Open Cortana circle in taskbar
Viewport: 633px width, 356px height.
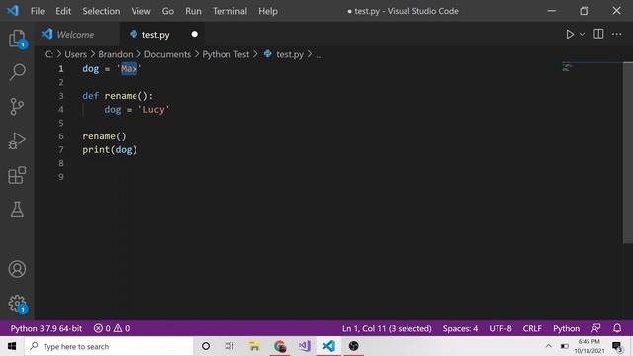click(x=206, y=346)
